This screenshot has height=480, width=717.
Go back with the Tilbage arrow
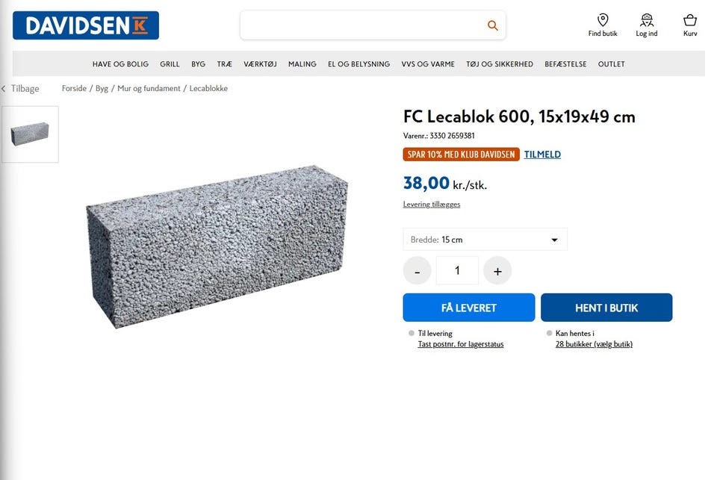[21, 89]
